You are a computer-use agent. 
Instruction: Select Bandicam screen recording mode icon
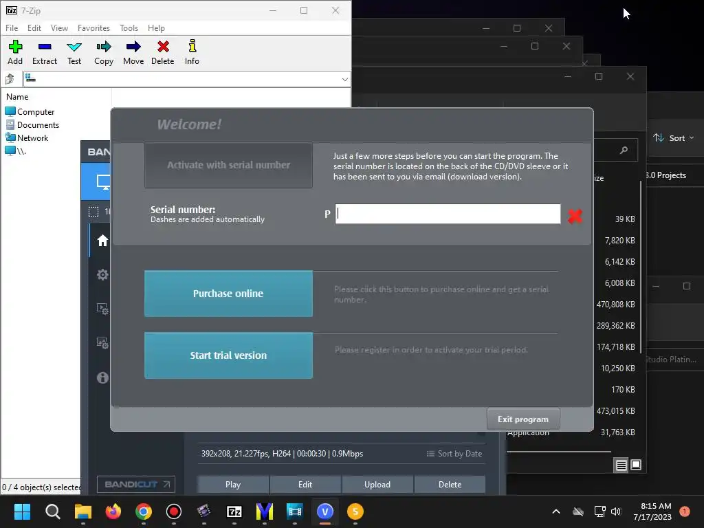[103, 181]
